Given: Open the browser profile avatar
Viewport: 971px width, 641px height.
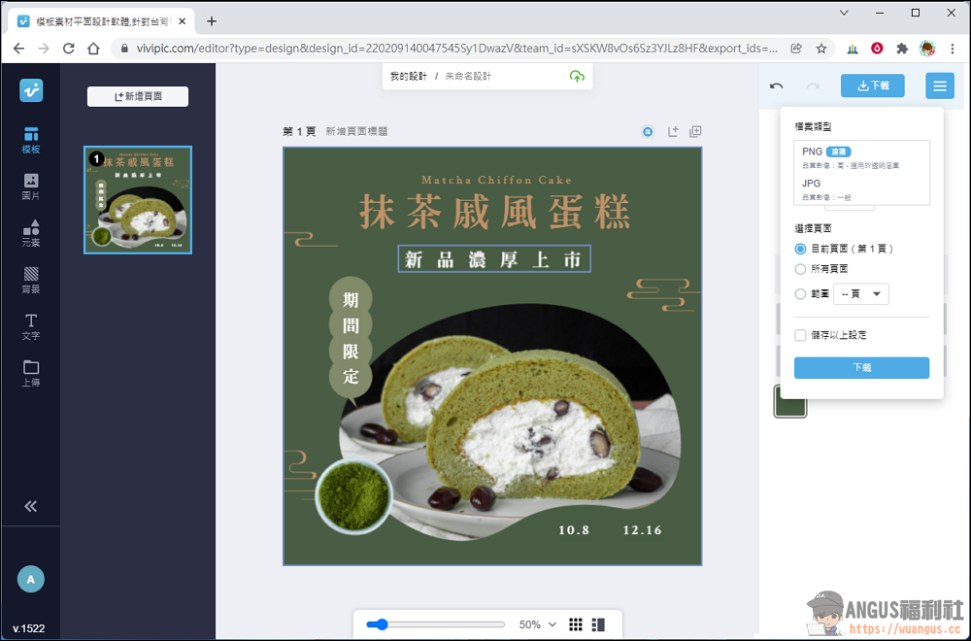Looking at the screenshot, I should (x=927, y=49).
